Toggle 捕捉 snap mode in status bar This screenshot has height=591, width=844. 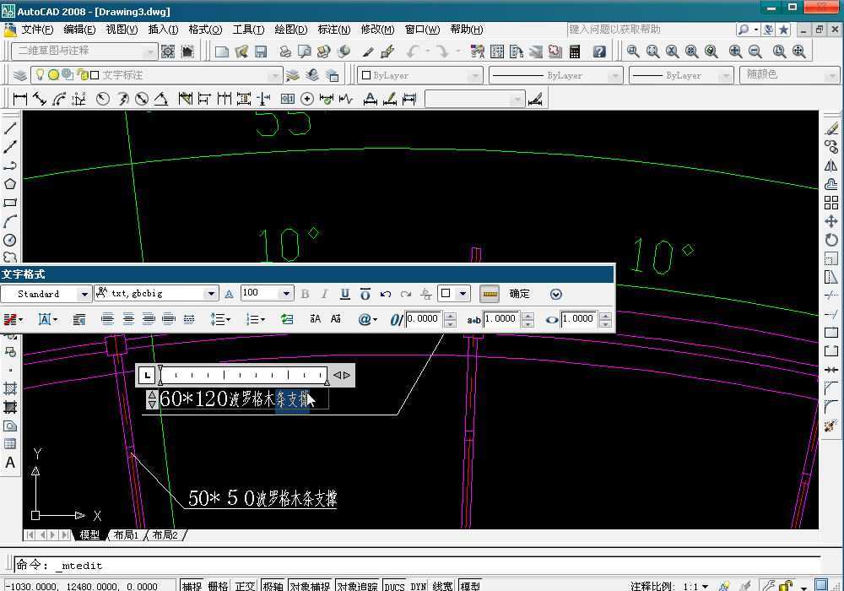[x=192, y=586]
